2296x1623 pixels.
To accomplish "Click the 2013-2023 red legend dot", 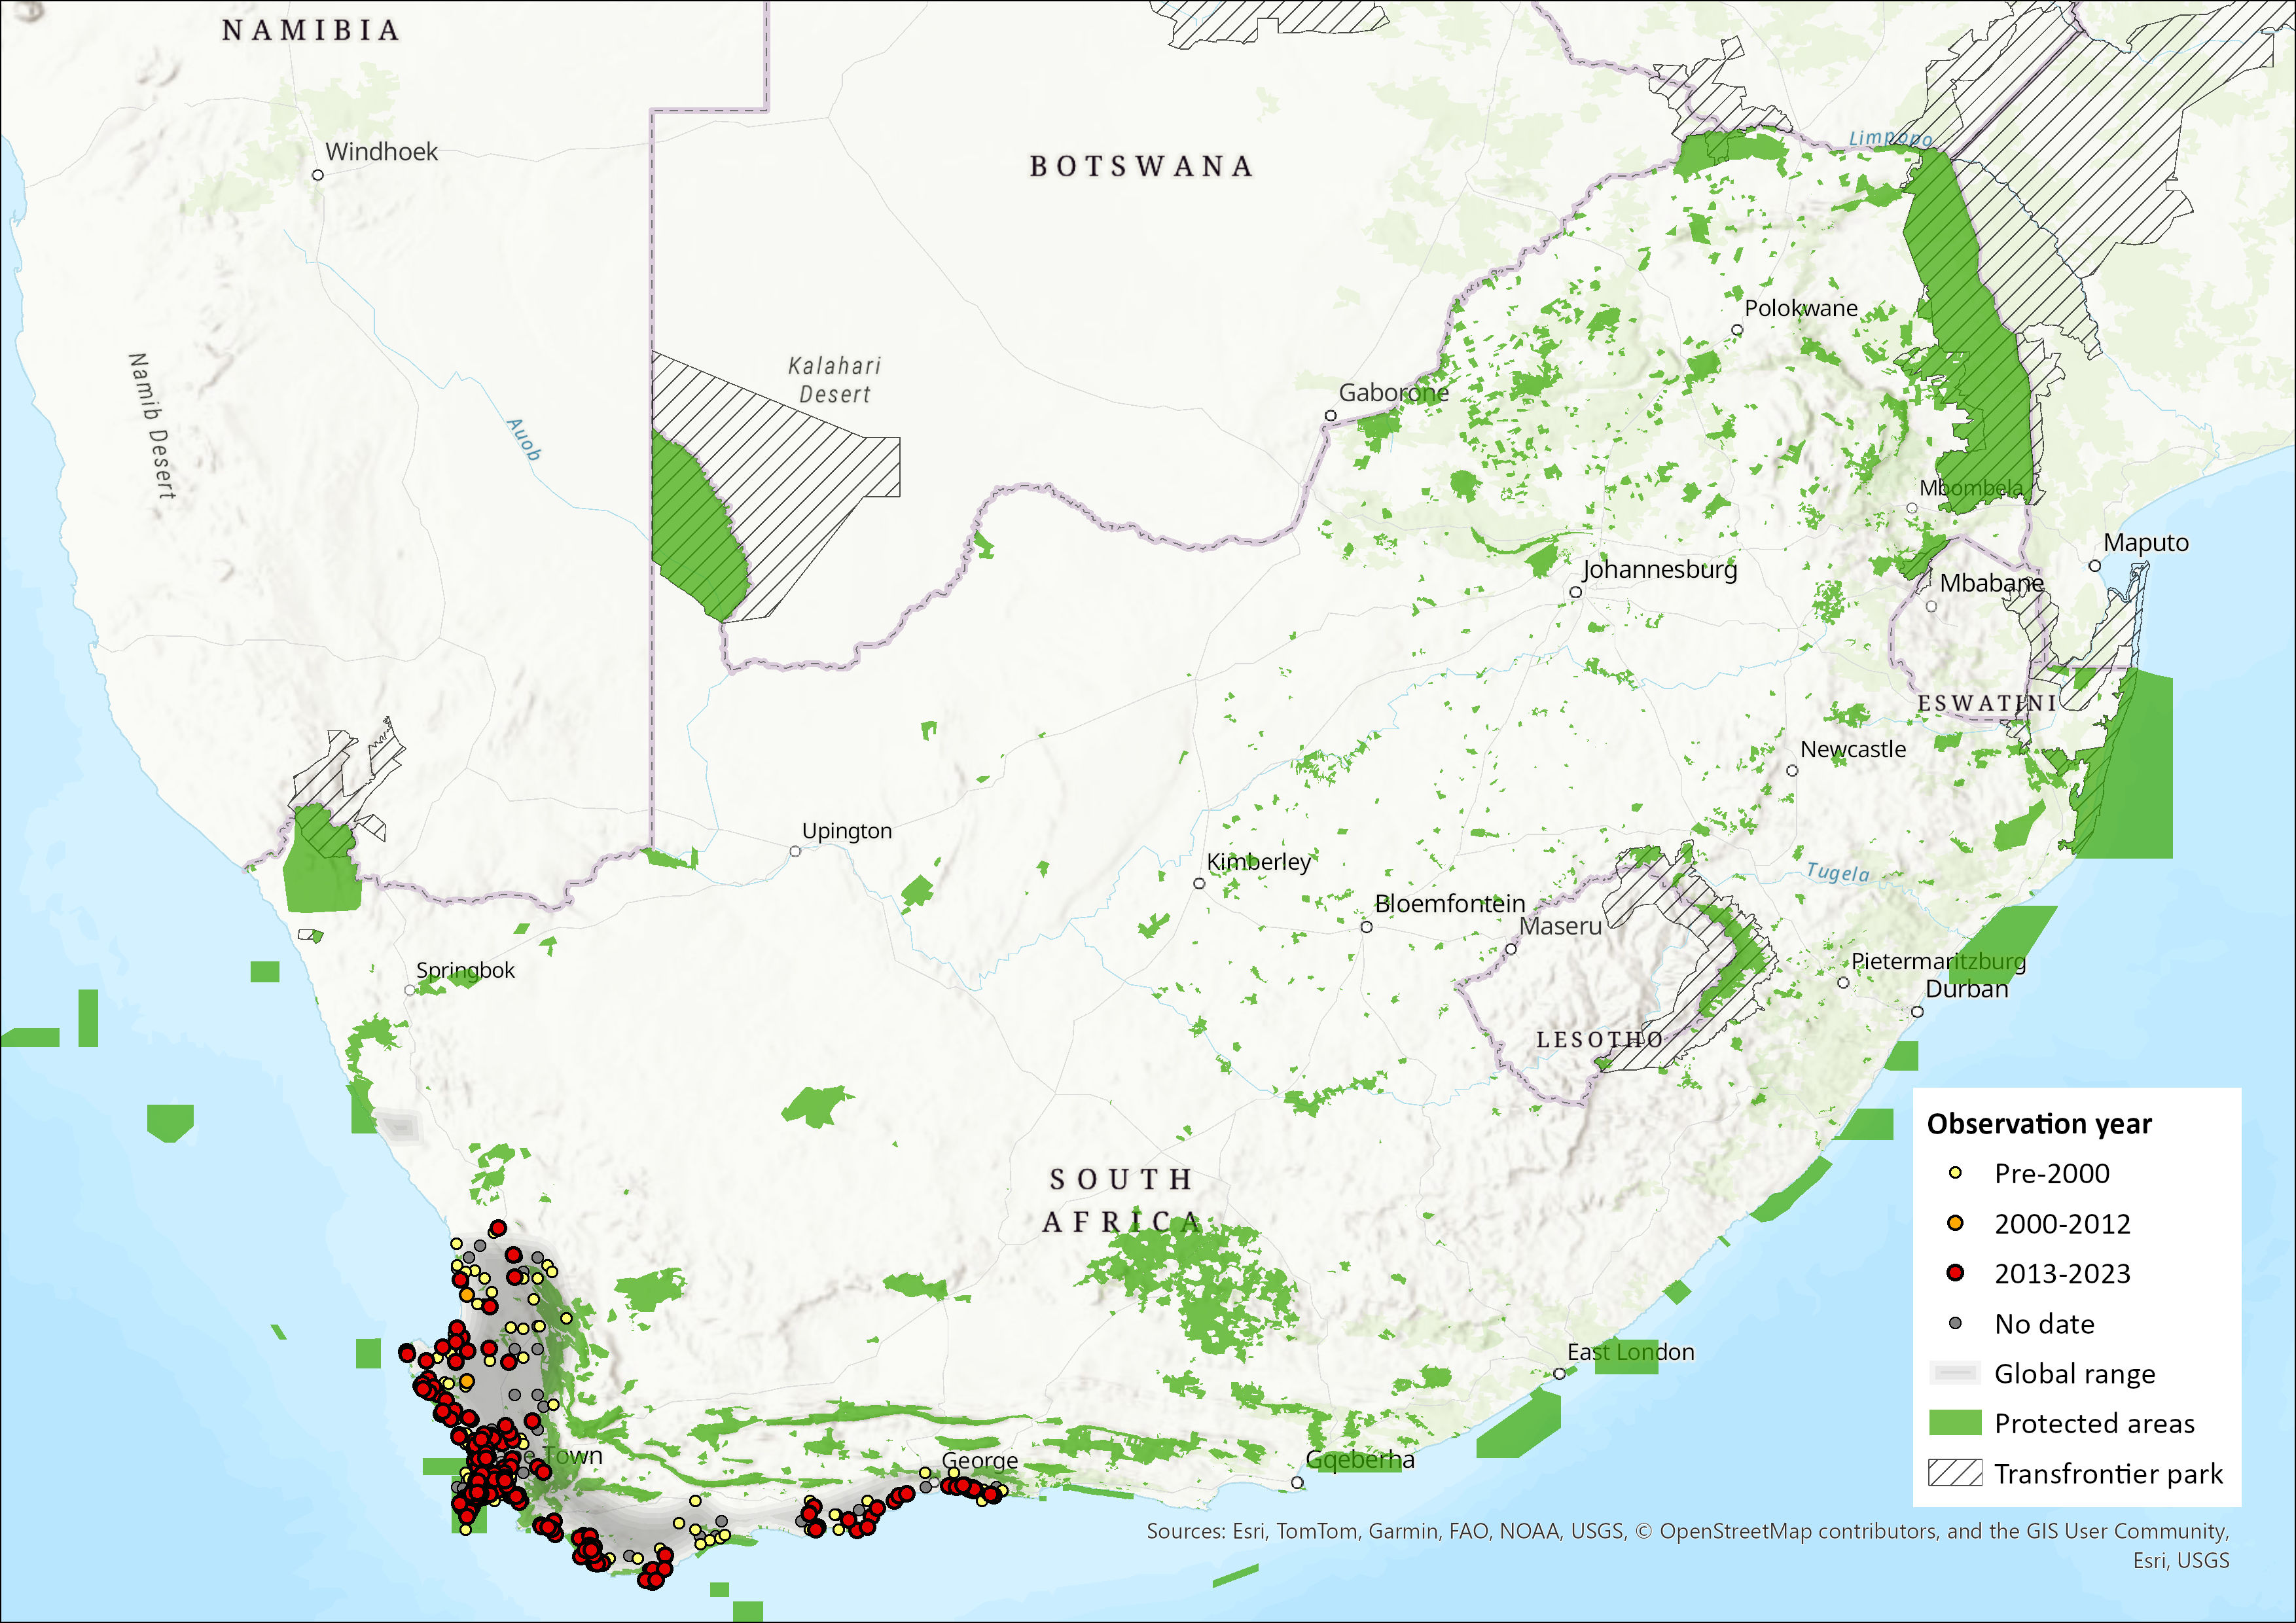I will click(1955, 1273).
